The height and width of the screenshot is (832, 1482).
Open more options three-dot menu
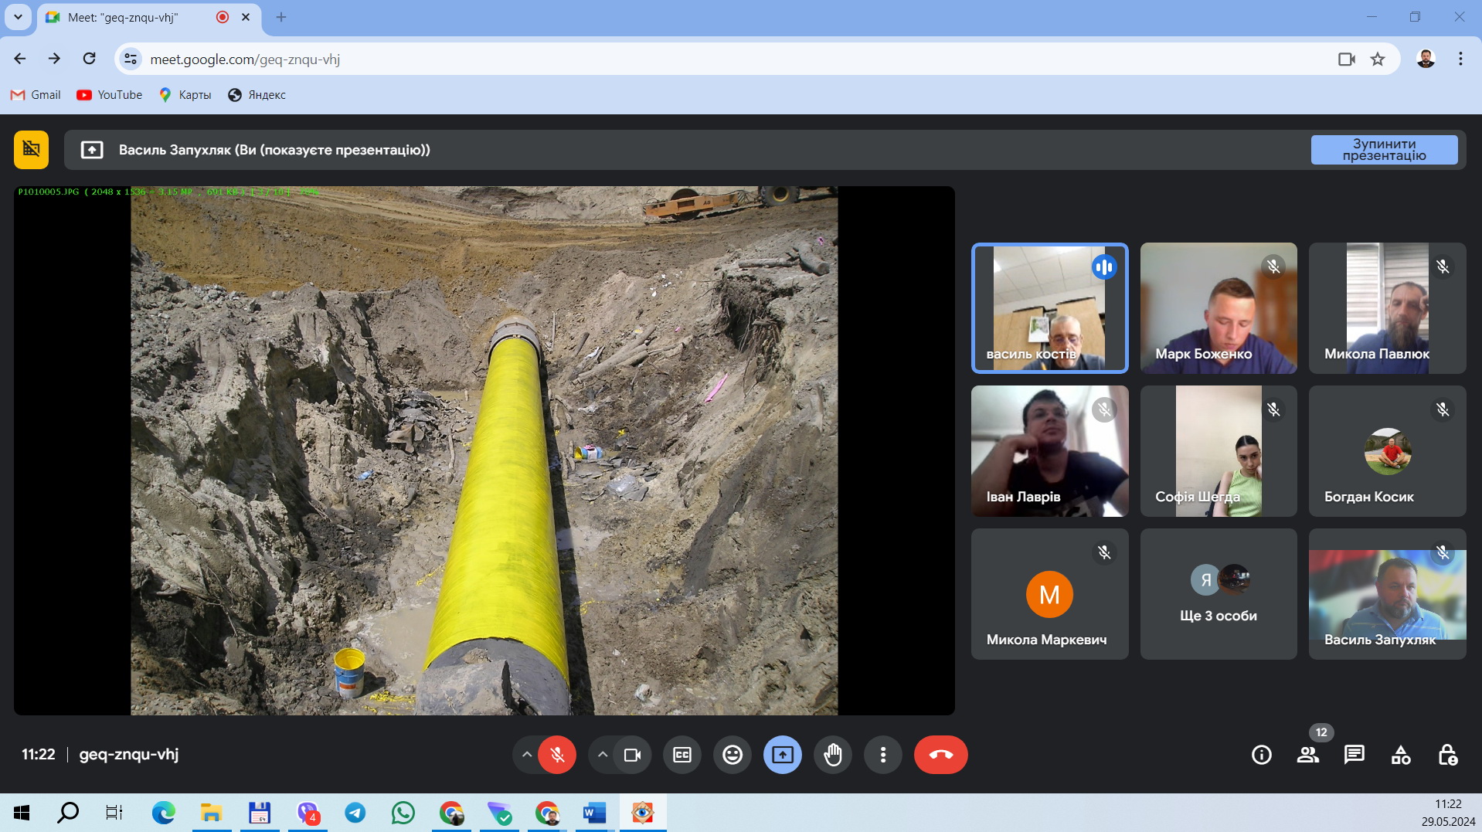coord(882,755)
